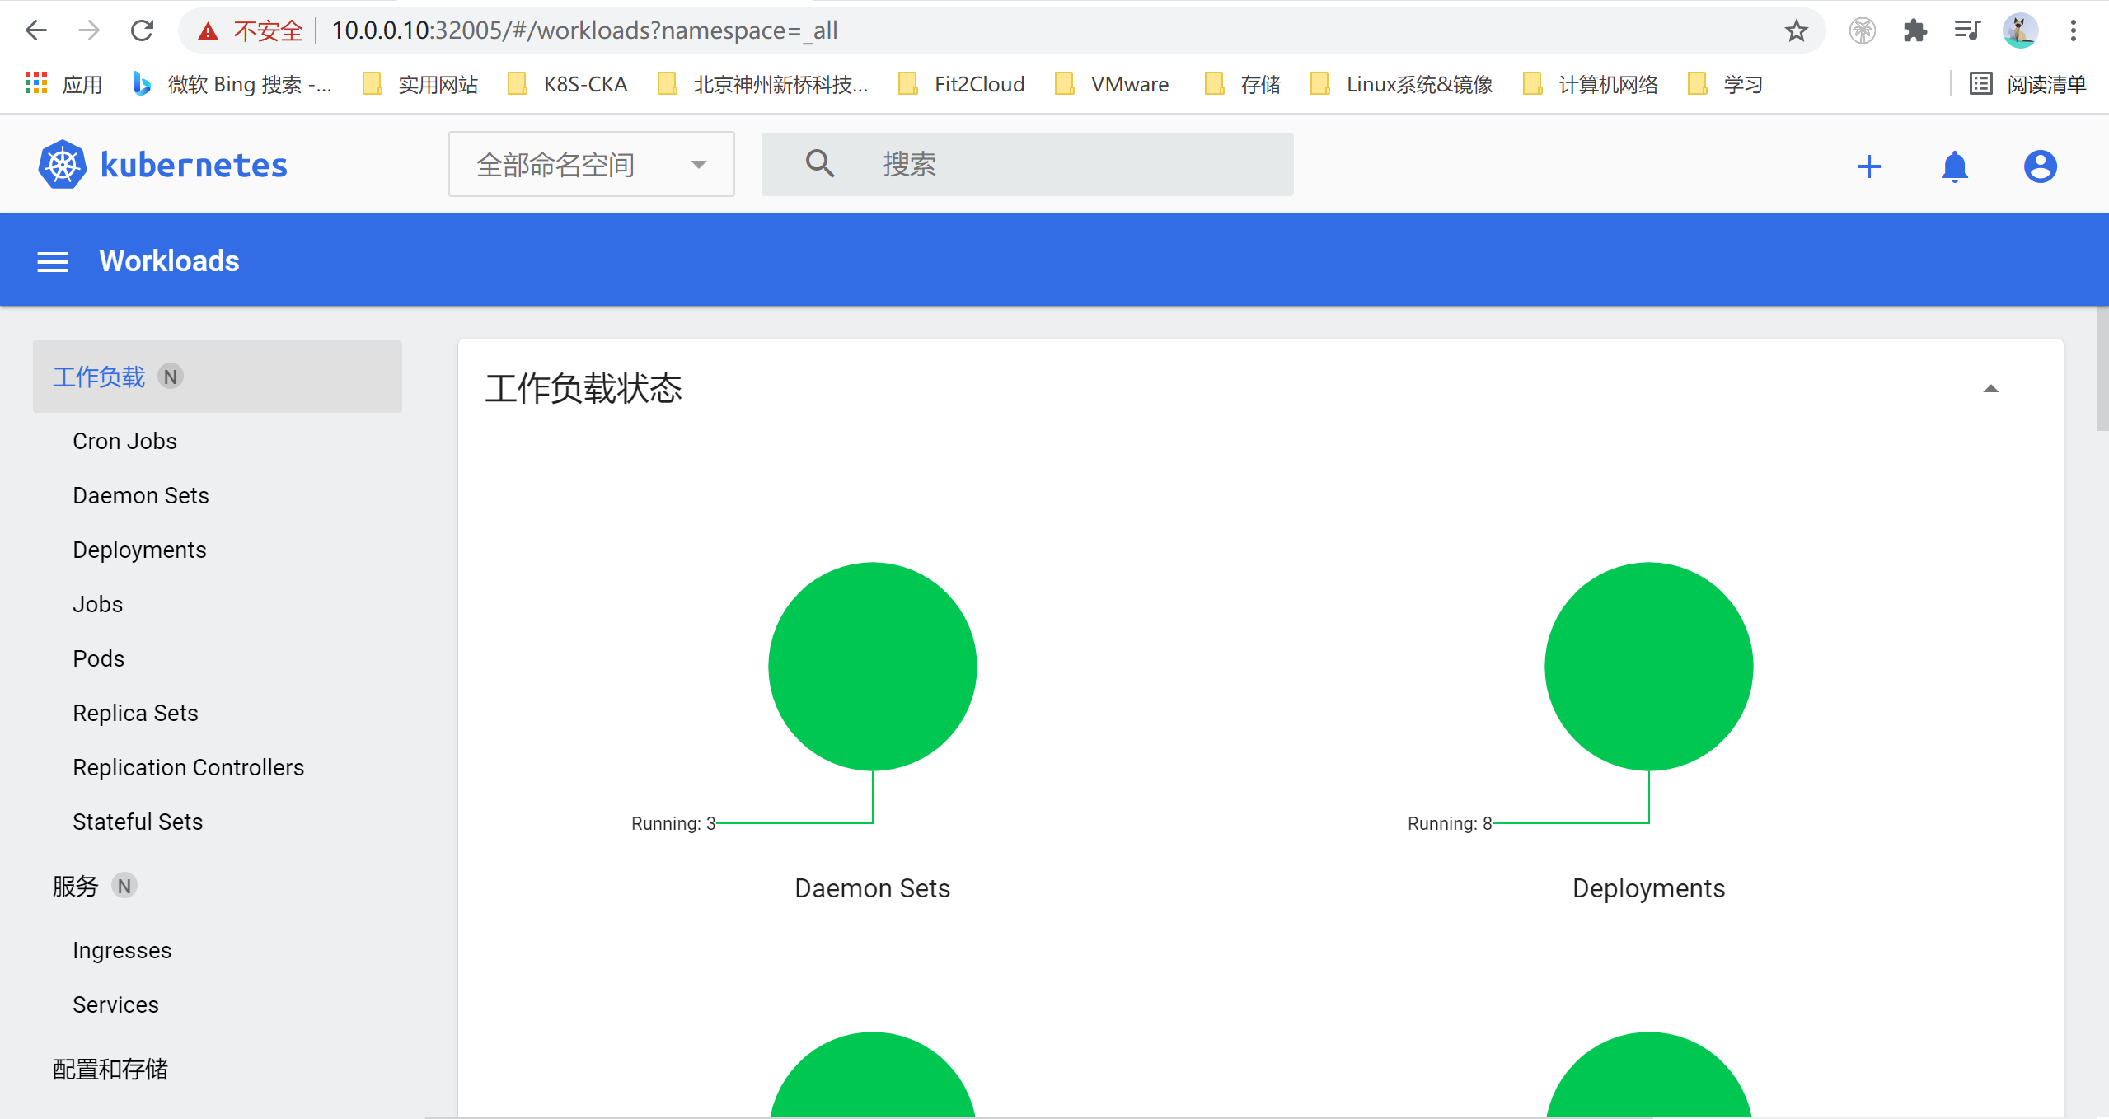Click the browser address bar URL
This screenshot has width=2109, height=1119.
click(584, 31)
